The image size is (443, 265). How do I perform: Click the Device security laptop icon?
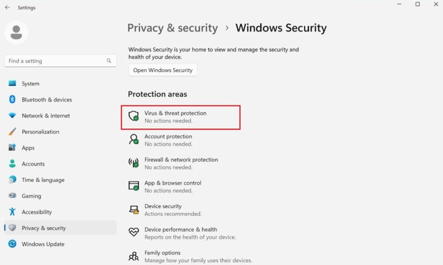tap(133, 210)
